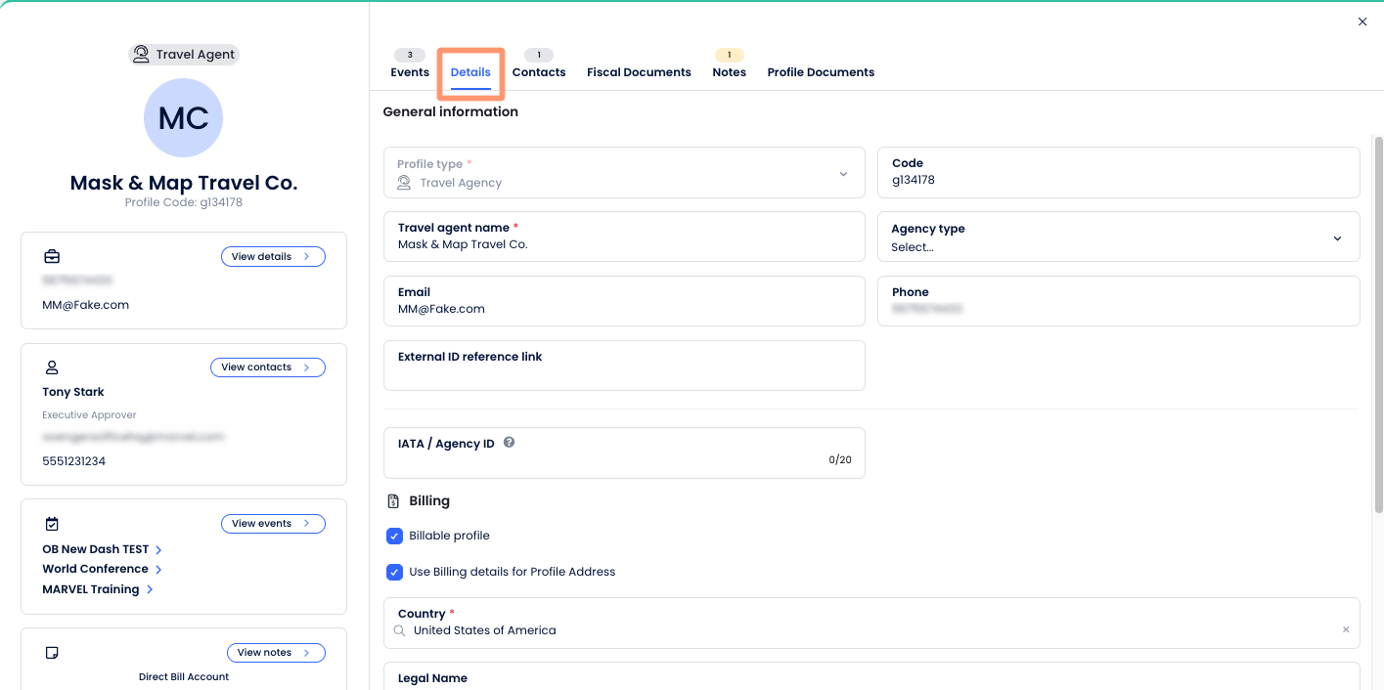This screenshot has width=1384, height=690.
Task: Click the briefcase icon in details card
Action: (52, 257)
